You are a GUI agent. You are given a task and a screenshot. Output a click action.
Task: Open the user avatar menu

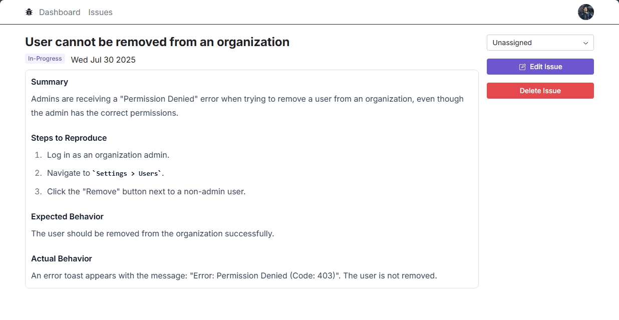pos(585,12)
